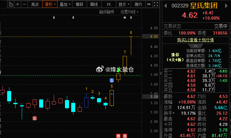Open 购买L2查看十档行情 link
This screenshot has width=231, height=138.
[x=196, y=40]
